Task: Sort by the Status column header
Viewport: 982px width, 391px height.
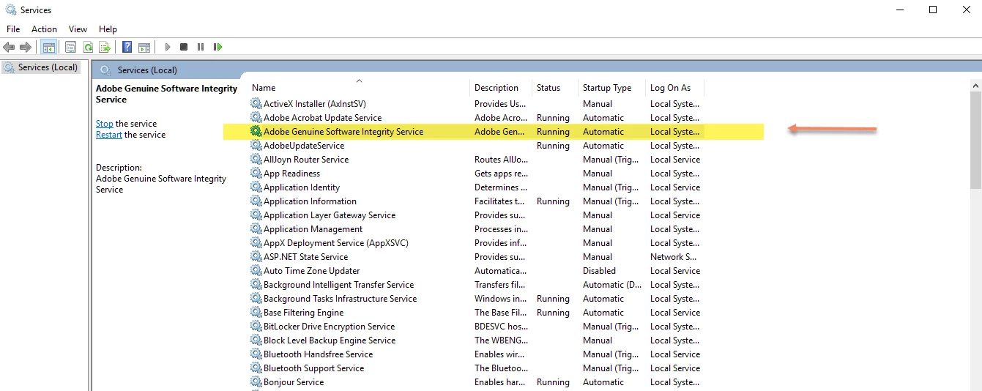Action: point(555,88)
